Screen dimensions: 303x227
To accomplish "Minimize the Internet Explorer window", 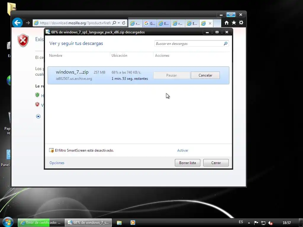I will (x=221, y=15).
